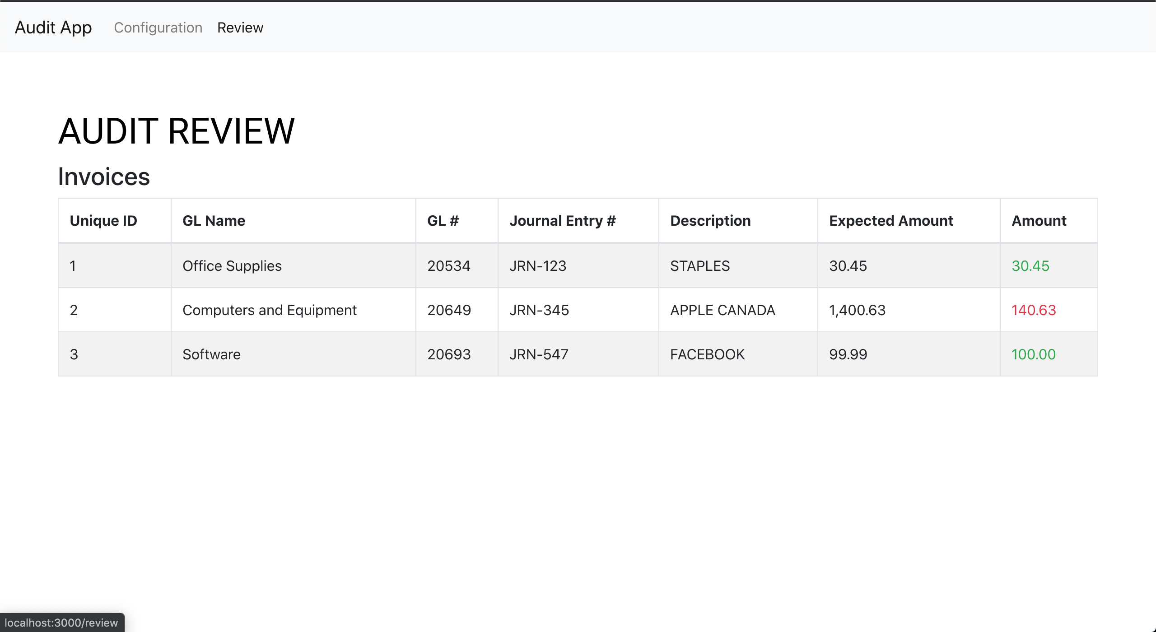Open the Review nav link
Viewport: 1156px width, 632px height.
coord(240,28)
